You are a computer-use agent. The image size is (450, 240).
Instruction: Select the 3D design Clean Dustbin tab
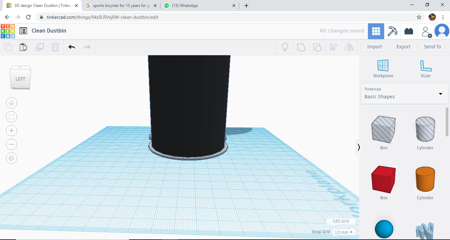[x=42, y=6]
